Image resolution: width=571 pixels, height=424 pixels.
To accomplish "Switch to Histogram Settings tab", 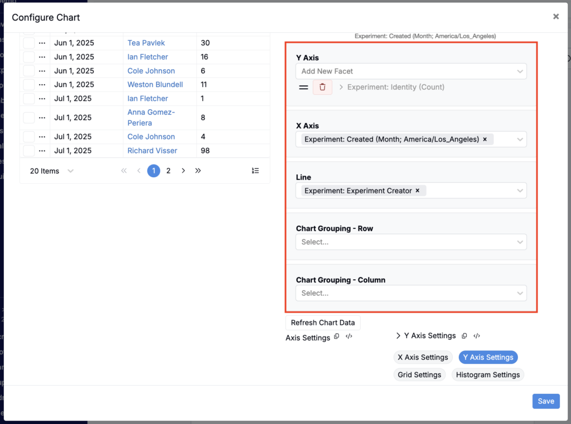I will (487, 375).
